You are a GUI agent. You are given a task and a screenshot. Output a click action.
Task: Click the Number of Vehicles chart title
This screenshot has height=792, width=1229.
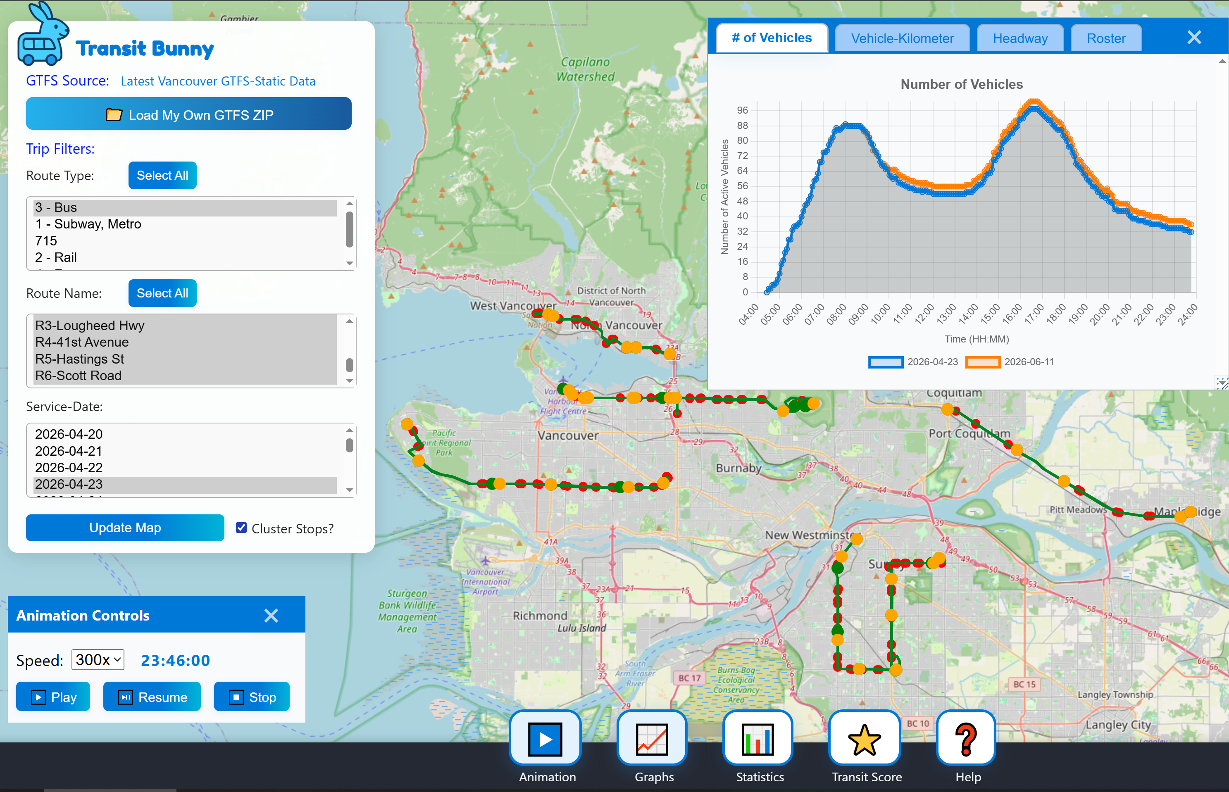(962, 84)
